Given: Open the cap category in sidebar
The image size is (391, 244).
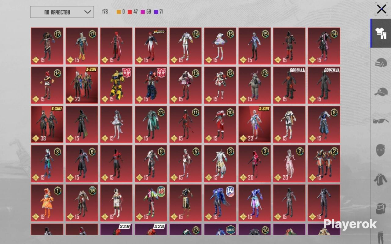Looking at the screenshot, I should [x=381, y=91].
